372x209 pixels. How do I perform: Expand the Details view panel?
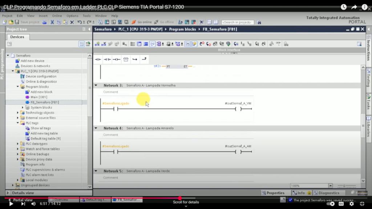click(8, 193)
